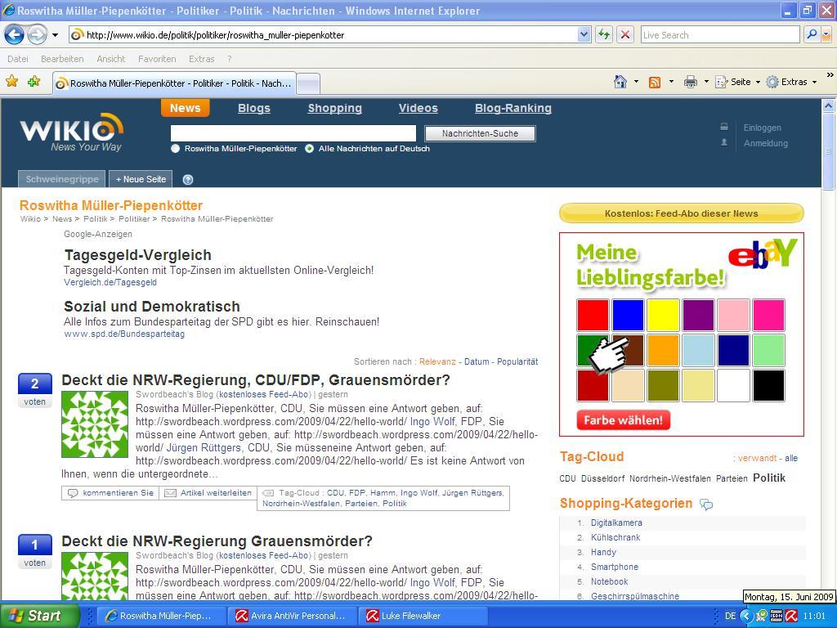The width and height of the screenshot is (837, 628).
Task: Click the page scrollbar up arrow
Action: (x=829, y=105)
